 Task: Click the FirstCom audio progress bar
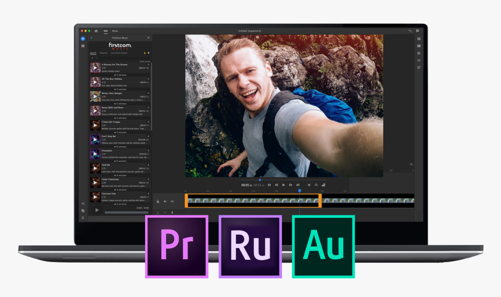(126, 213)
